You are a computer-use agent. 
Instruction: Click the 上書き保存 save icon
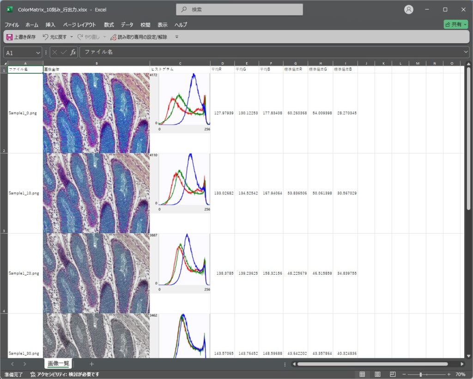(10, 37)
